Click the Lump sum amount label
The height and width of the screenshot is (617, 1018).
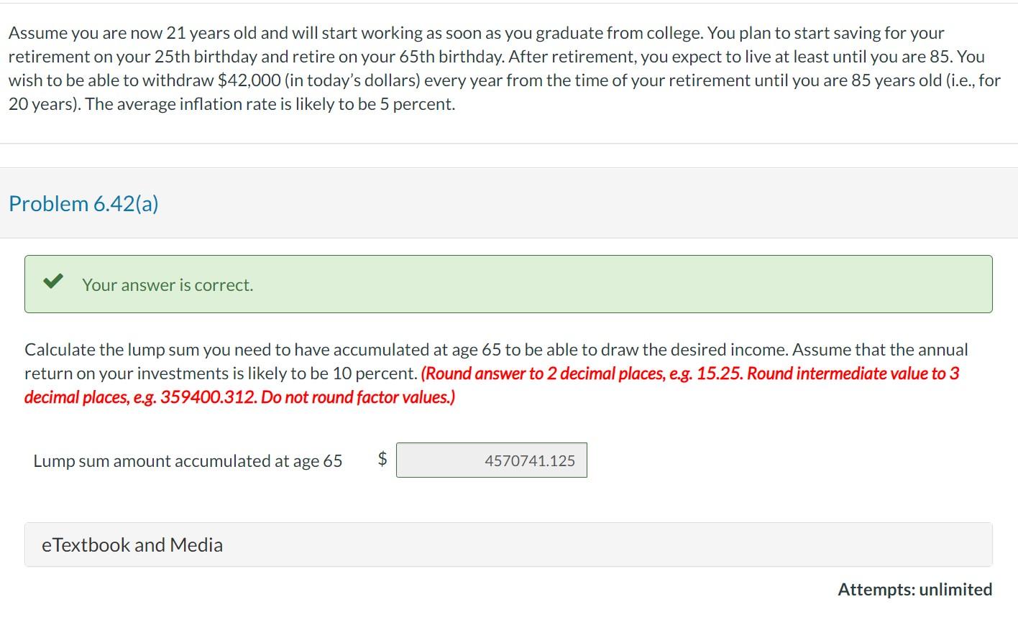[x=187, y=460]
